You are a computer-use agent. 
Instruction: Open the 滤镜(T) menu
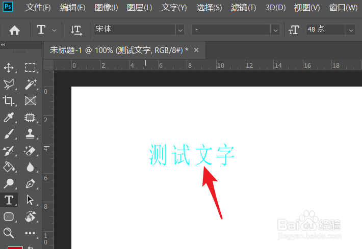click(x=244, y=8)
